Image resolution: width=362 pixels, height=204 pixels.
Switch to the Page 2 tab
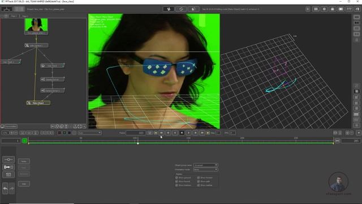point(25,16)
